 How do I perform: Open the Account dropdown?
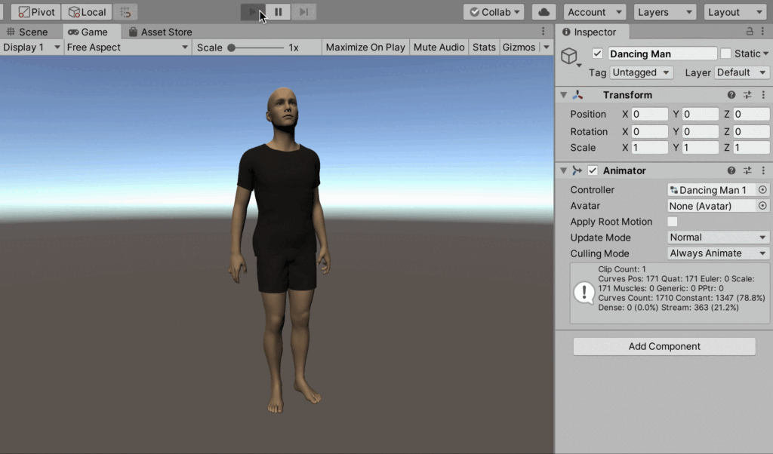pos(595,12)
